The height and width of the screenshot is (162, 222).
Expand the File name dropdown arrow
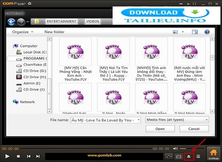[x=138, y=120]
